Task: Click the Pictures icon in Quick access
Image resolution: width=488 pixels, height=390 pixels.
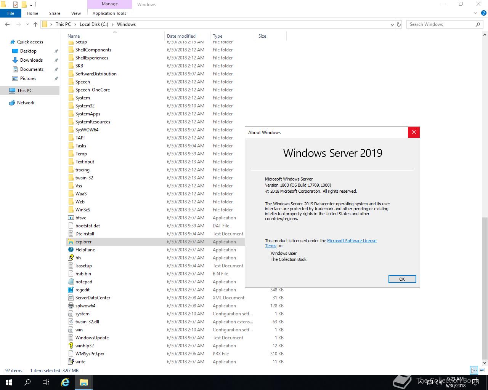Action: tap(15, 78)
